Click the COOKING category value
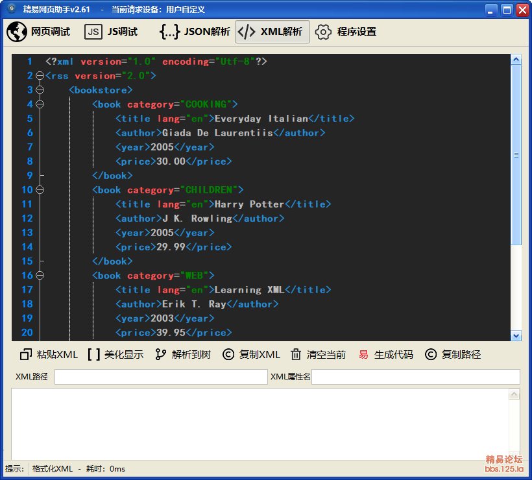 (x=206, y=104)
